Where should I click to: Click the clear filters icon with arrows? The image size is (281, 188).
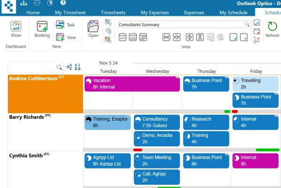click(257, 40)
